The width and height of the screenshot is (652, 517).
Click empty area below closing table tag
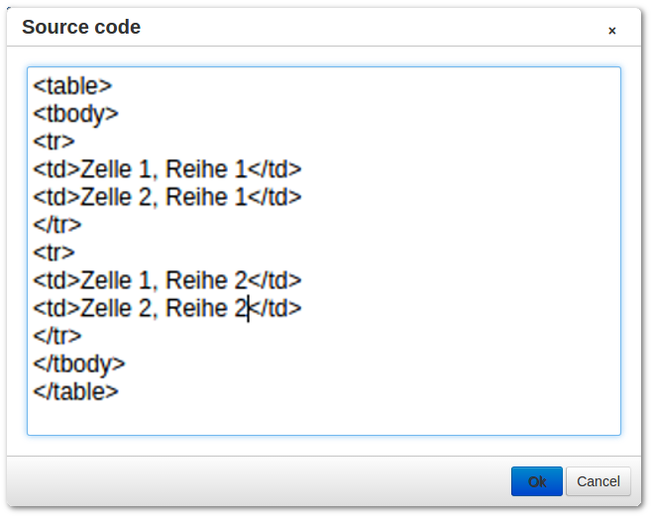tap(323, 419)
